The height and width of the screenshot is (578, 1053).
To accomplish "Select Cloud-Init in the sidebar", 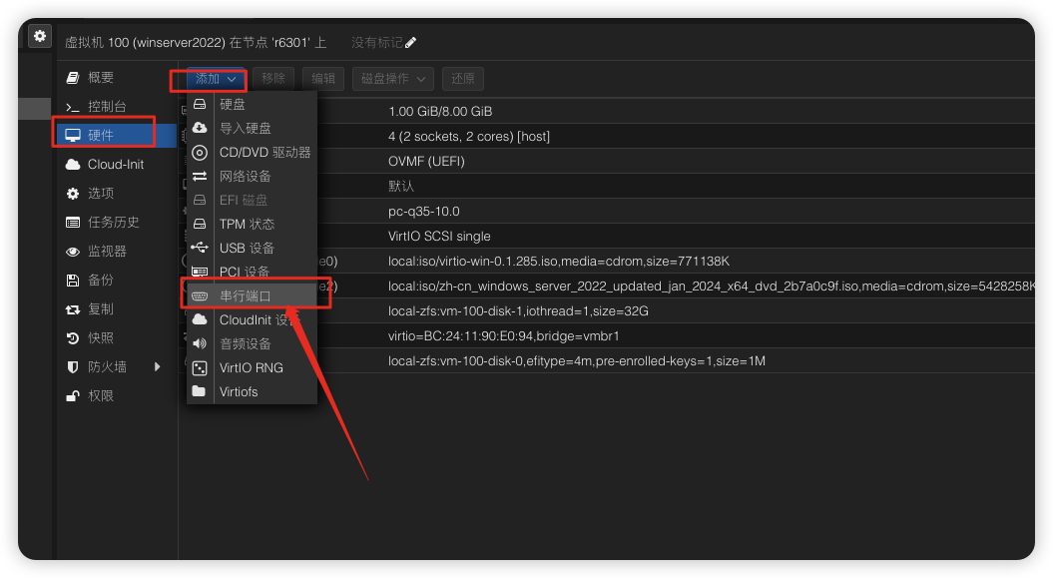I will coord(115,165).
